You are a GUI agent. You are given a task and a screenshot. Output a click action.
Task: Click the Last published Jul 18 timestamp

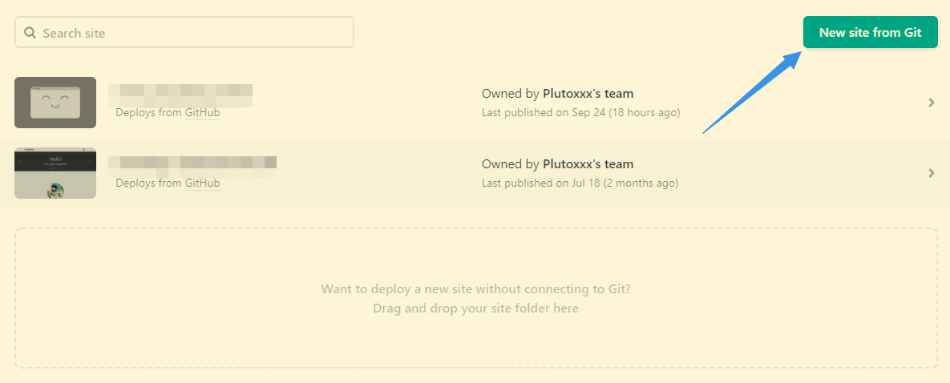click(x=580, y=183)
